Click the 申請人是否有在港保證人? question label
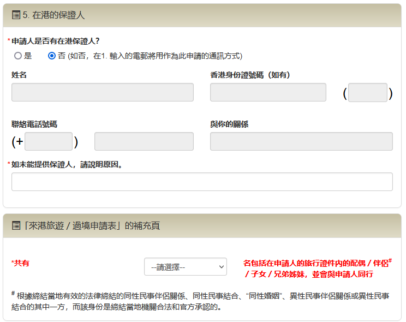The width and height of the screenshot is (406, 322). coord(55,41)
